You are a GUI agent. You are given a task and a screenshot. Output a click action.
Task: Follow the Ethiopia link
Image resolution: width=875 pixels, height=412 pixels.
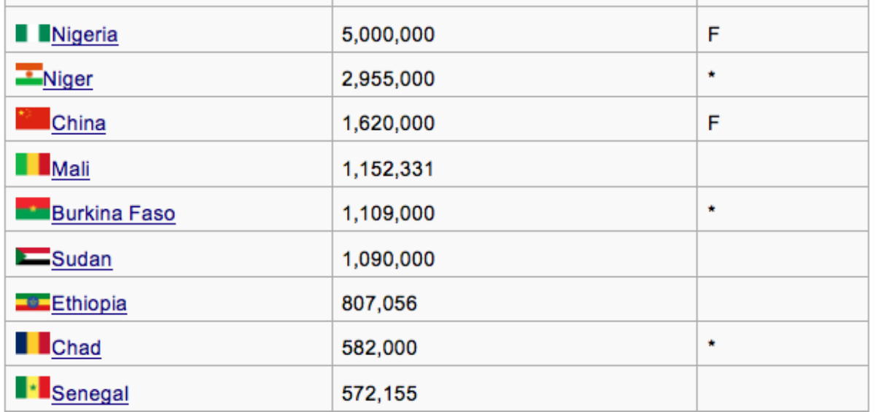click(x=89, y=303)
